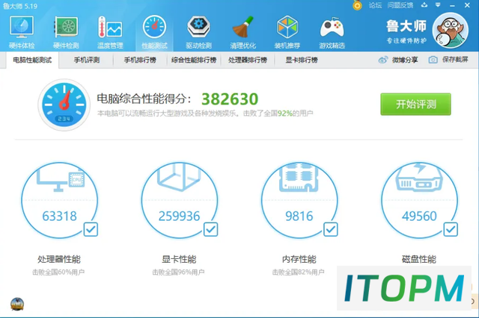479x318 pixels.
Task: Click the green 开始评测 button
Action: coord(415,105)
